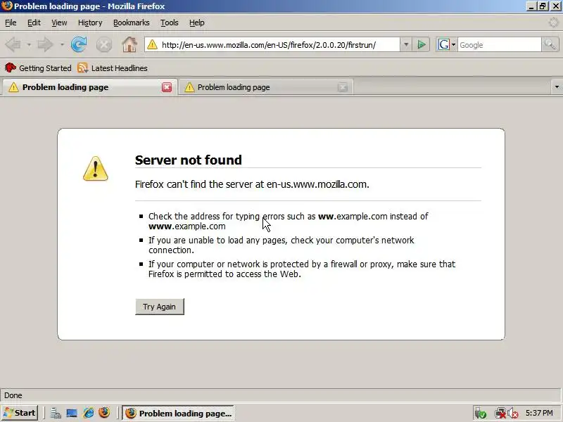The image size is (563, 422).
Task: Open the Tools menu
Action: [170, 23]
